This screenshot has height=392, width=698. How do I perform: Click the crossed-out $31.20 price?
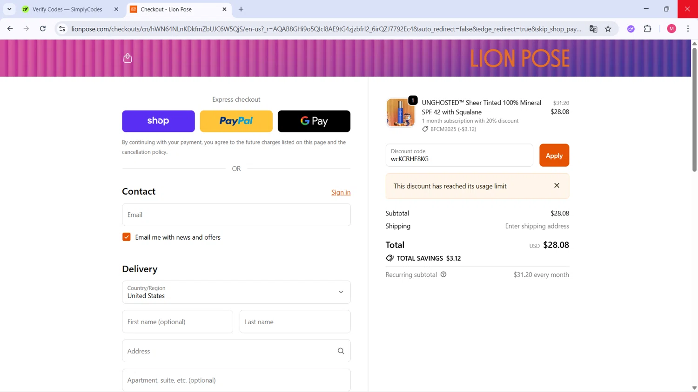(561, 103)
